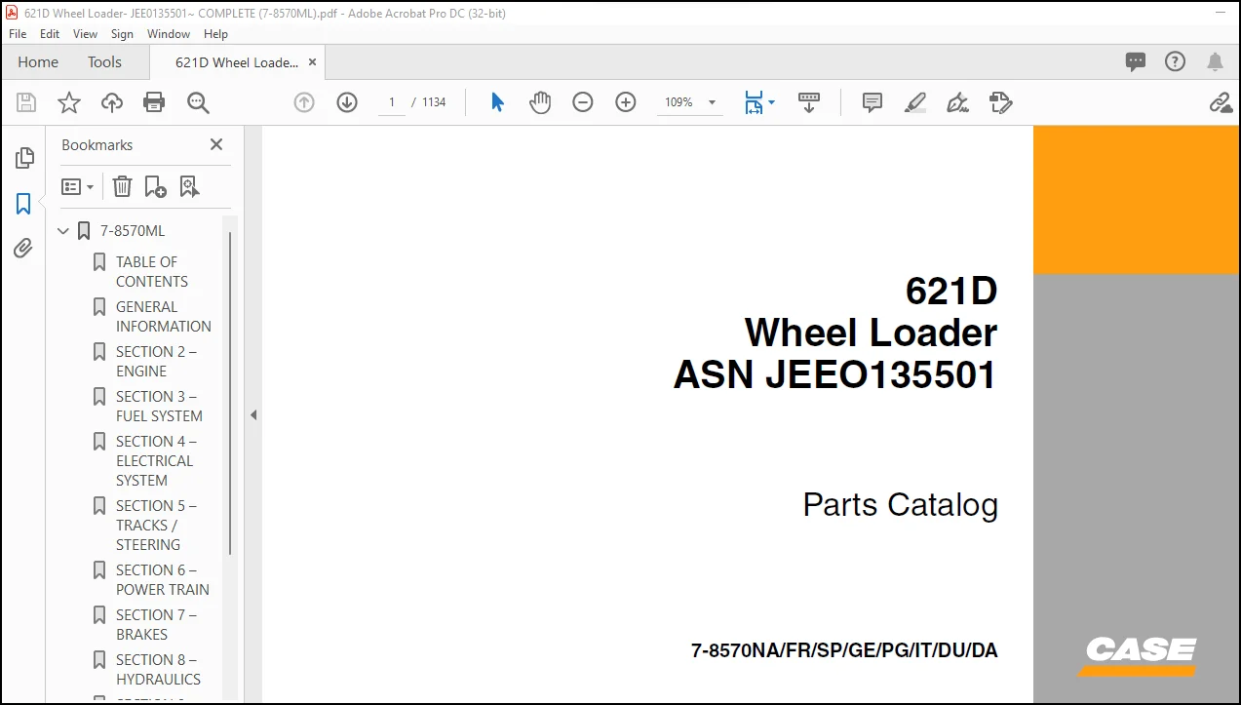The height and width of the screenshot is (705, 1241).
Task: Jump to SECTION 5 – TRACKS / STEERING bookmark
Action: click(156, 525)
